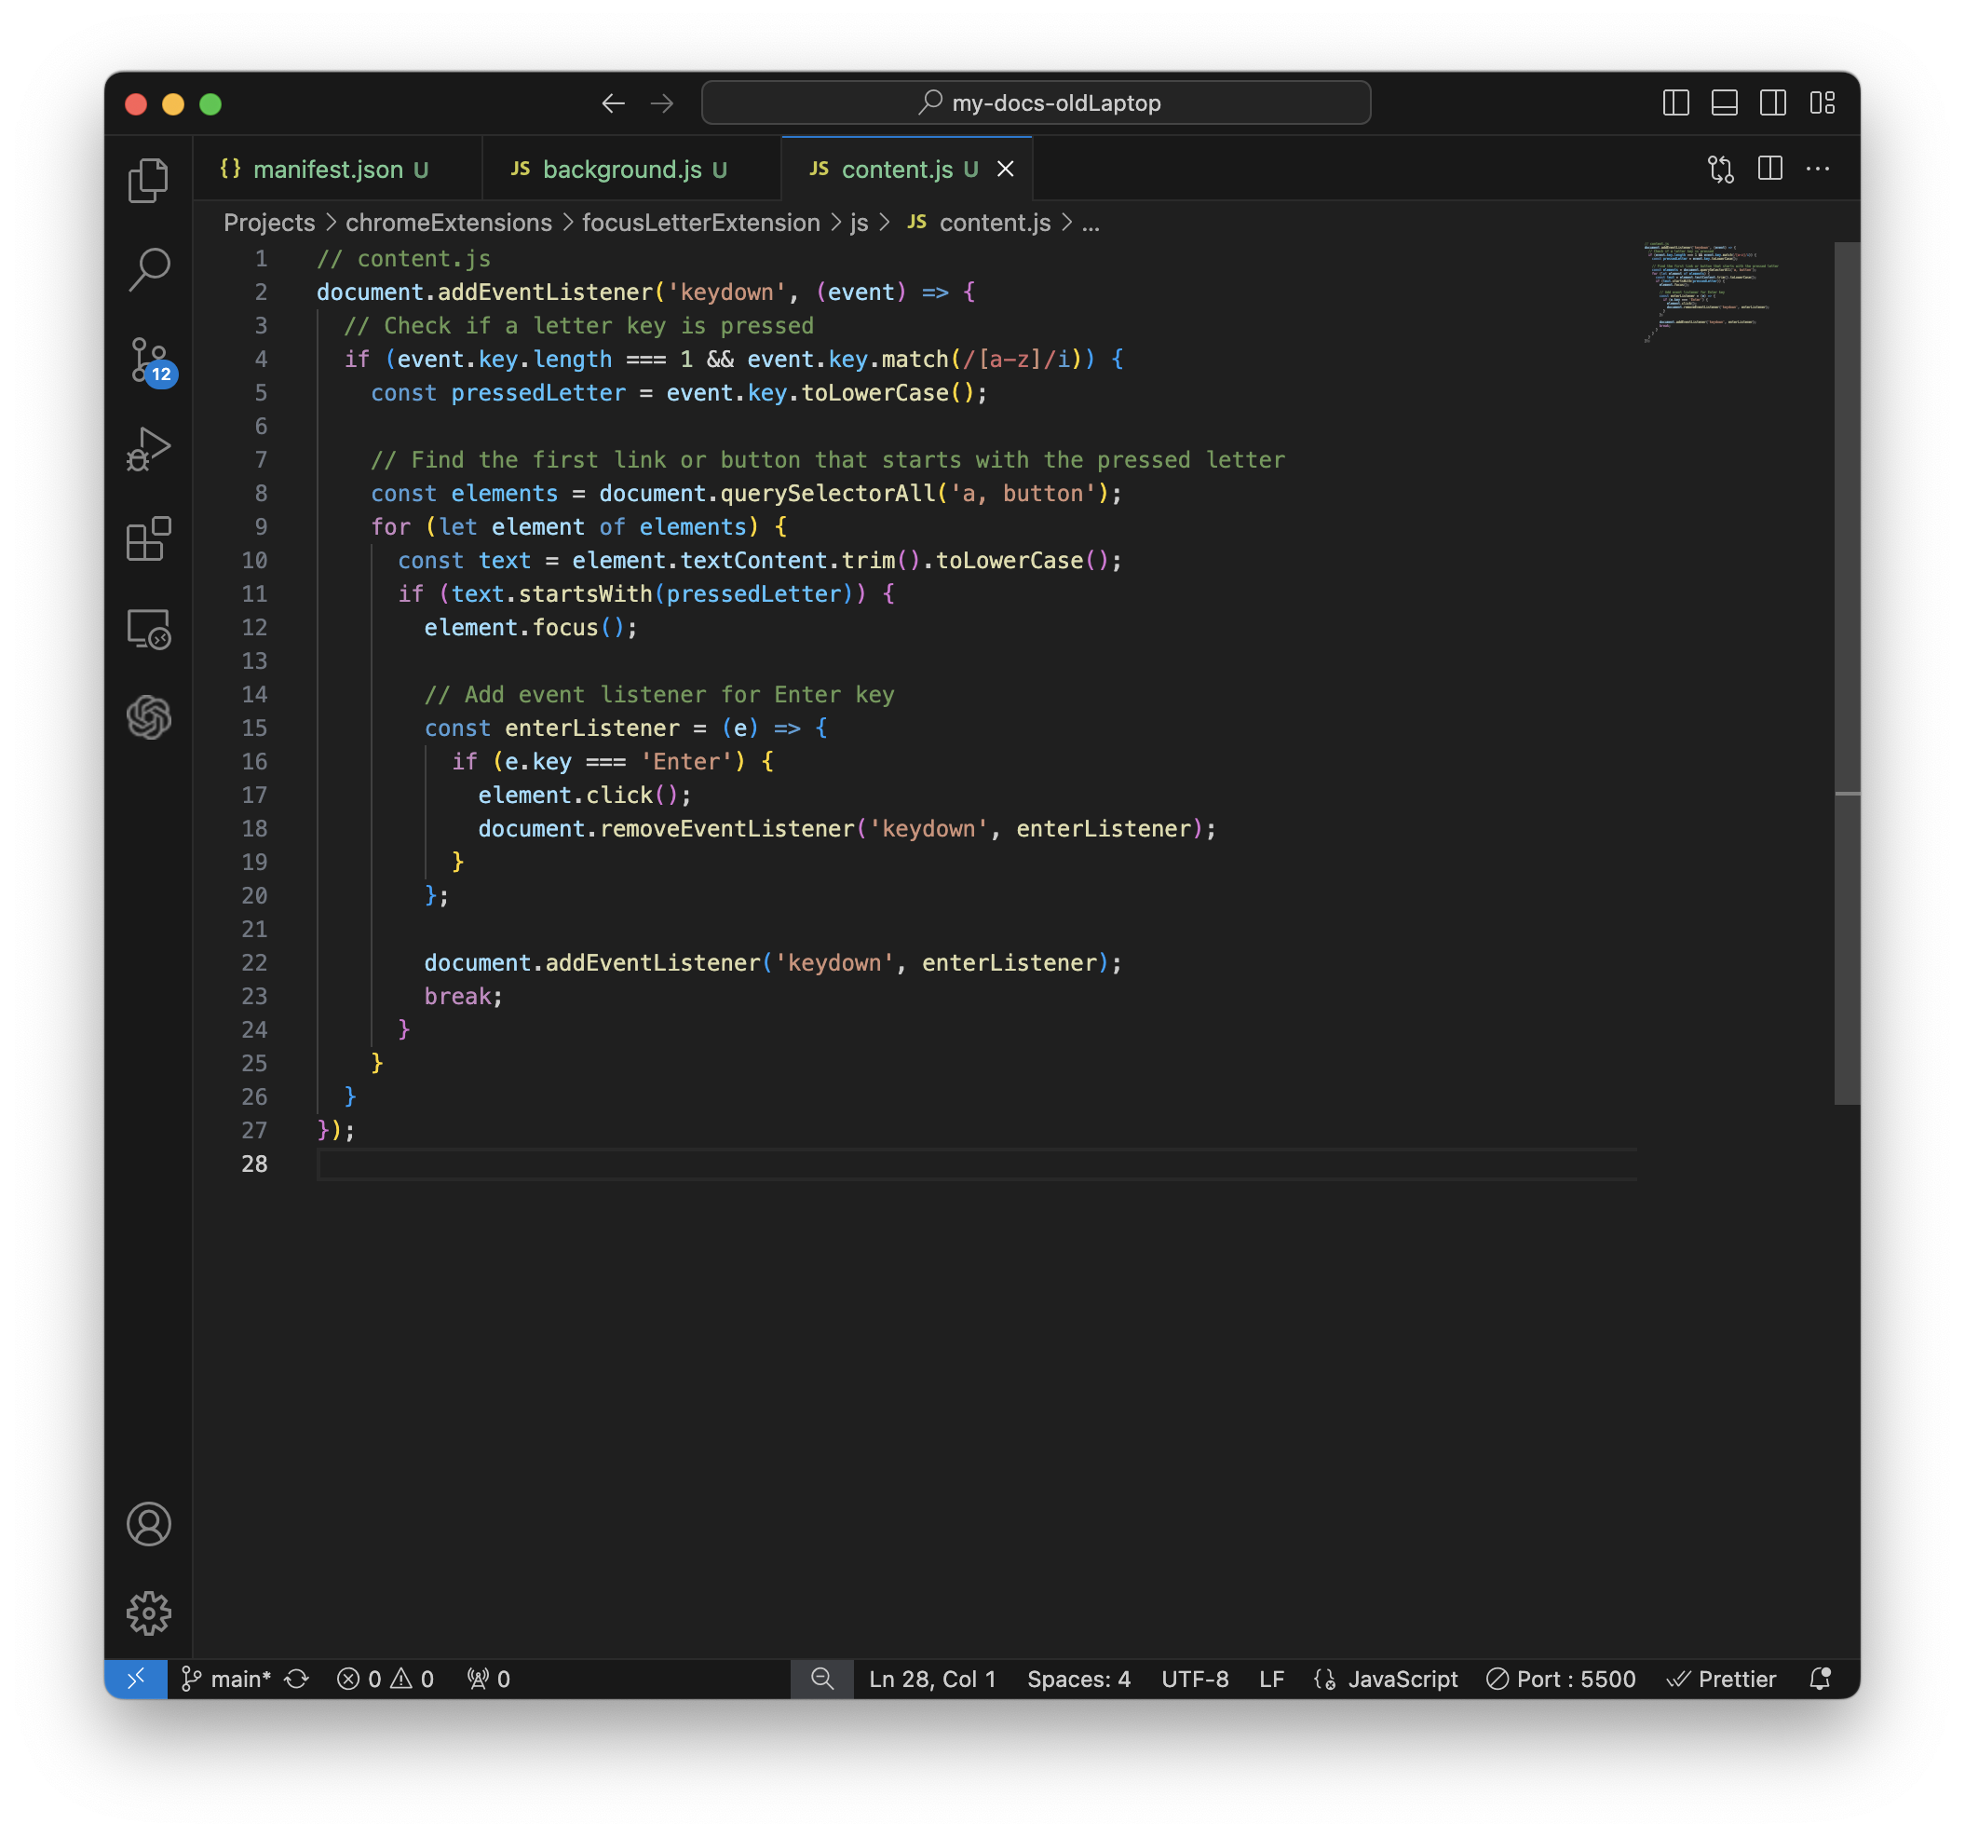Open notifications bell icon
This screenshot has height=1837, width=1965.
(x=1820, y=1679)
